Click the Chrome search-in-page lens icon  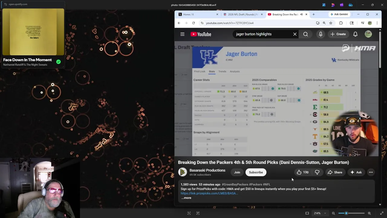click(352, 23)
